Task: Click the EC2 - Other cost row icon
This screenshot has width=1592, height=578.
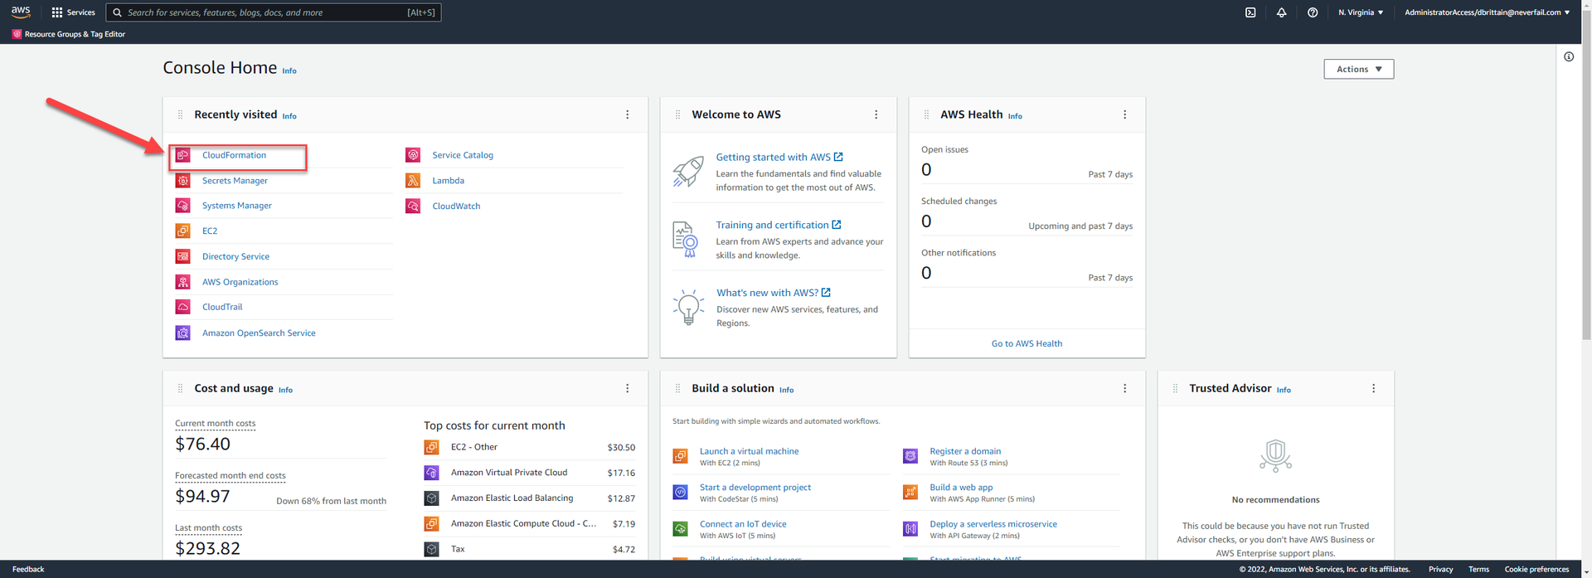Action: coord(431,447)
